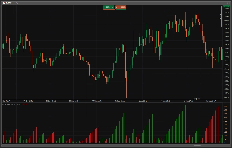
Task: Open the magnifier search tool in title bar
Action: pyautogui.click(x=17, y=3)
